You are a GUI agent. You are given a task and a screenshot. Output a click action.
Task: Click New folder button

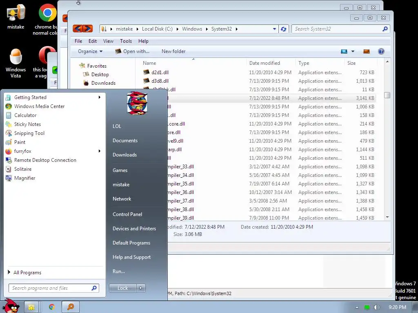coord(173,51)
